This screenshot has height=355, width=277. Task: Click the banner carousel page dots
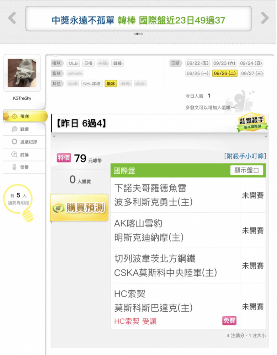coord(138,34)
